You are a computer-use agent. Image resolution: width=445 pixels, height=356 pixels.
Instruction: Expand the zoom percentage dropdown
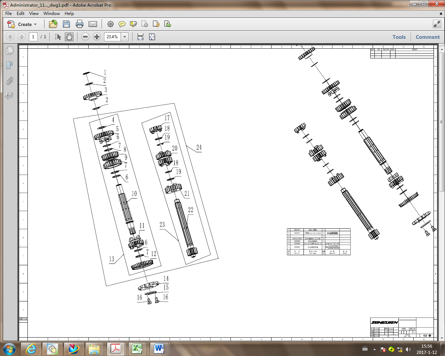click(x=124, y=37)
